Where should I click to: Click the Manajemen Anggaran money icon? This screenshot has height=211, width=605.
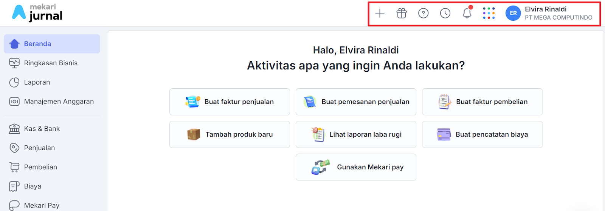(x=14, y=102)
